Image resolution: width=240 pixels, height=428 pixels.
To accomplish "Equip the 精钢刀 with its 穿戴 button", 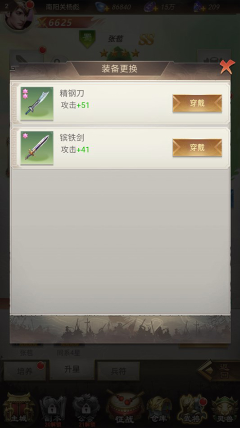I will tap(197, 103).
